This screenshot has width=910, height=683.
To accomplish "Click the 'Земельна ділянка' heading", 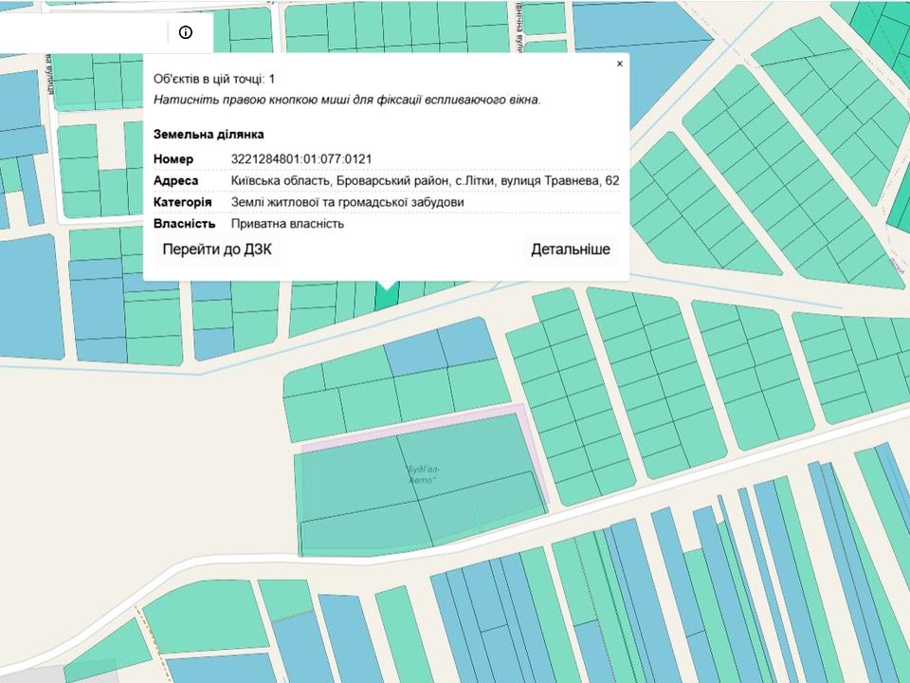I will tap(209, 135).
